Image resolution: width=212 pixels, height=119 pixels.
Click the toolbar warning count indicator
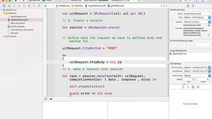click(x=139, y=1)
